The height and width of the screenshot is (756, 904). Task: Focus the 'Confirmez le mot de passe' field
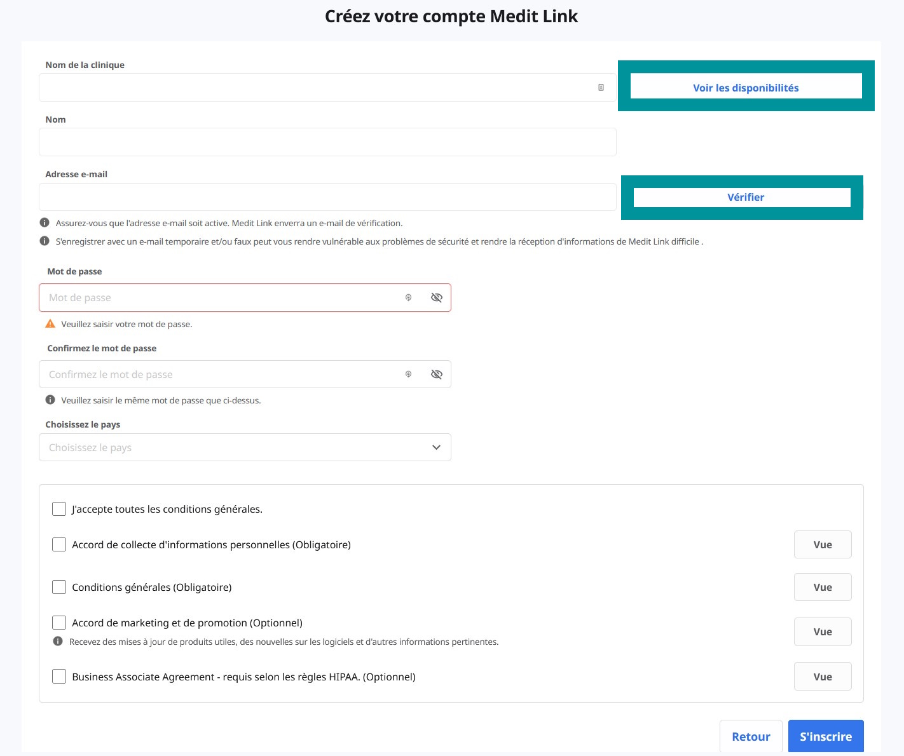tap(245, 374)
